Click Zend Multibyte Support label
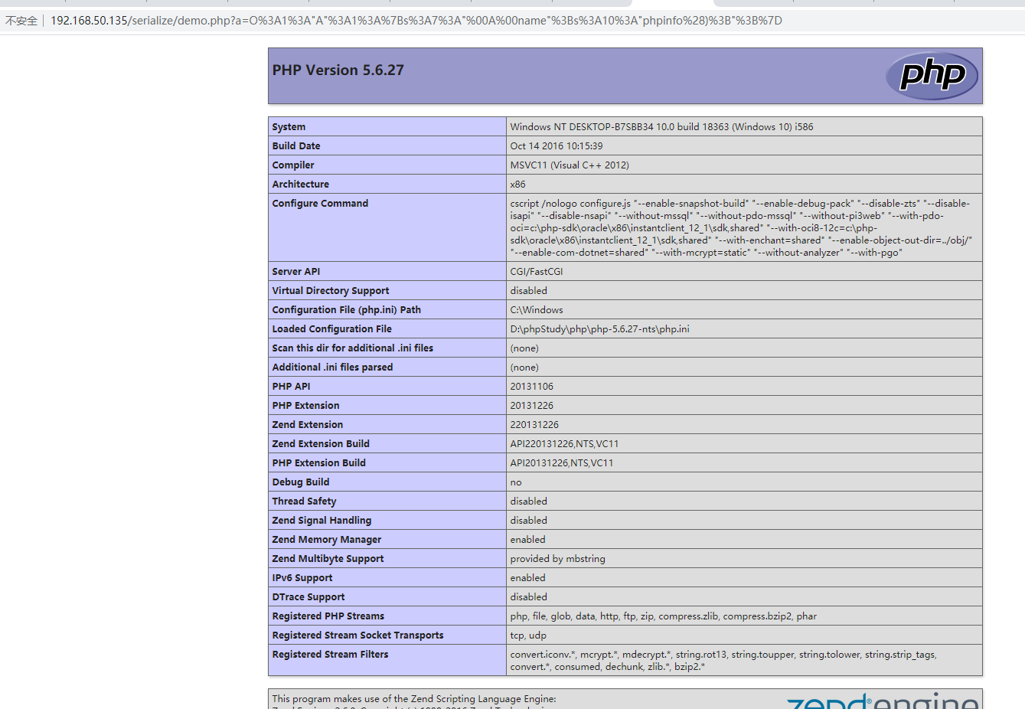 click(328, 559)
